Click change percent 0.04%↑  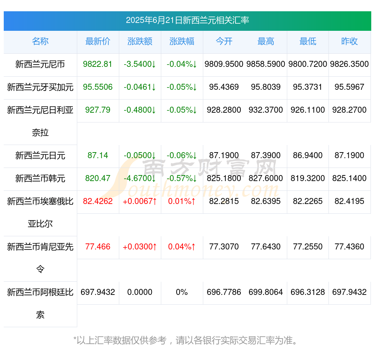pos(182,246)
